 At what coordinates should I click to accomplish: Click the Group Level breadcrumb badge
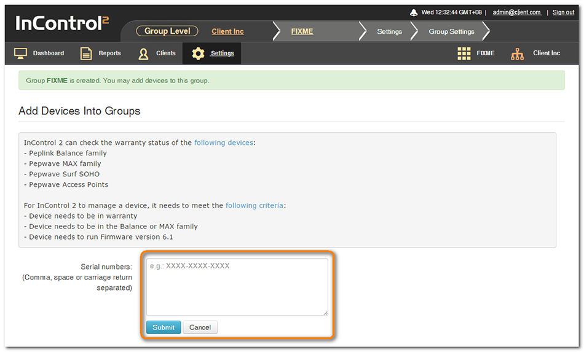click(x=167, y=31)
